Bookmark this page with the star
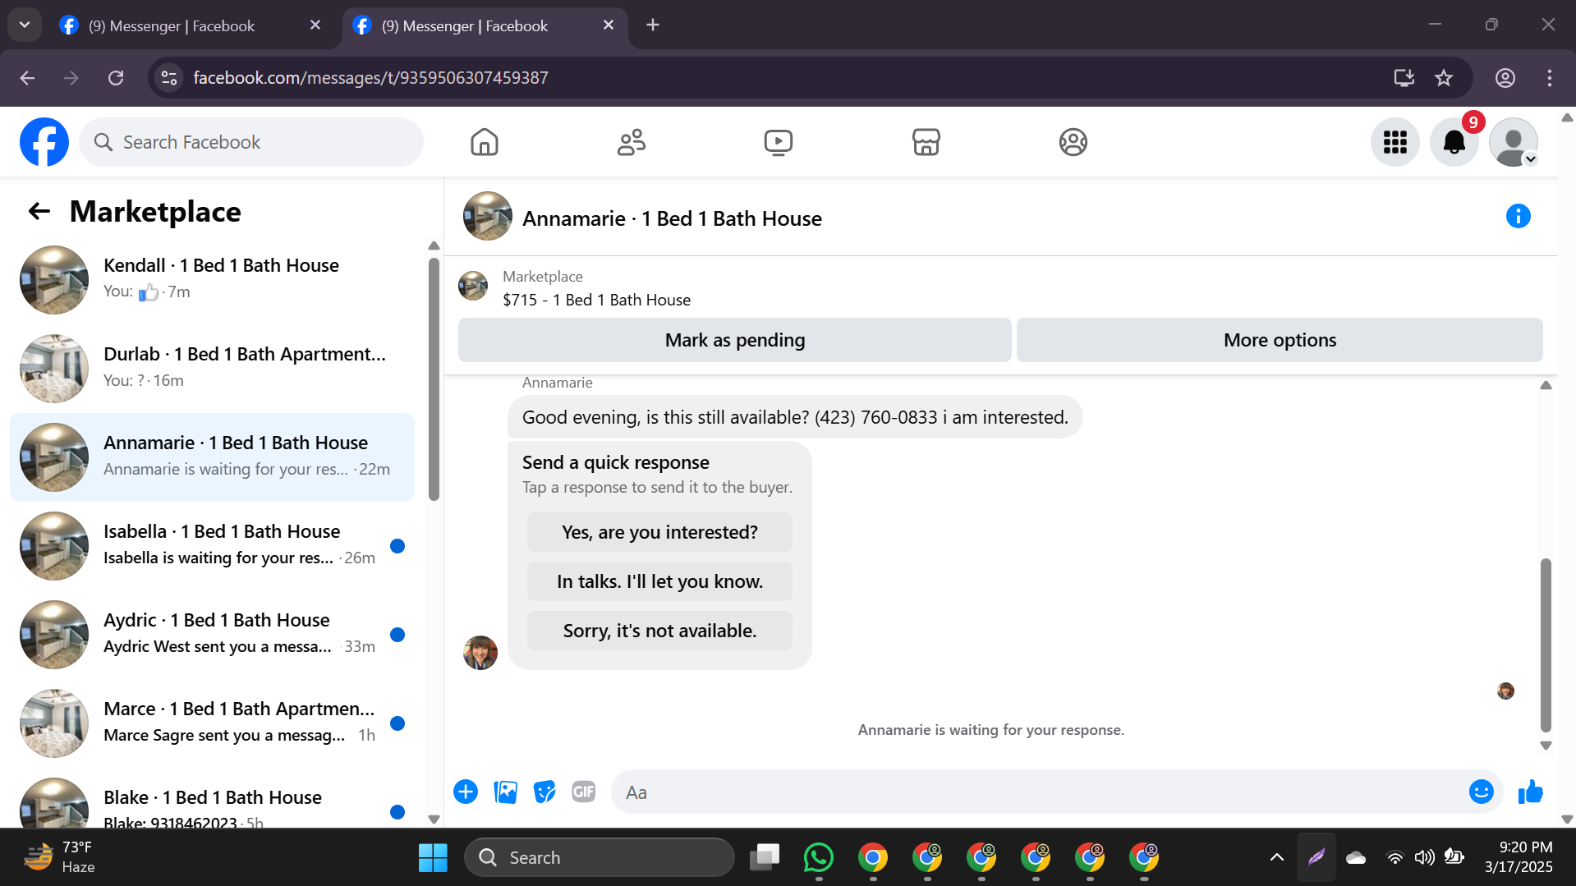The width and height of the screenshot is (1576, 886). [1444, 78]
